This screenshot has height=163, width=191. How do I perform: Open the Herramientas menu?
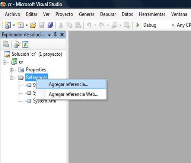tap(152, 14)
